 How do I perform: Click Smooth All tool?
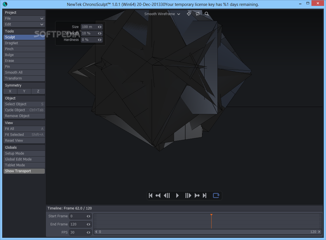pos(24,73)
